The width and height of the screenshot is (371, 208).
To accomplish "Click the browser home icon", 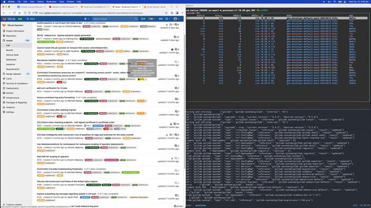I will coord(20,13).
